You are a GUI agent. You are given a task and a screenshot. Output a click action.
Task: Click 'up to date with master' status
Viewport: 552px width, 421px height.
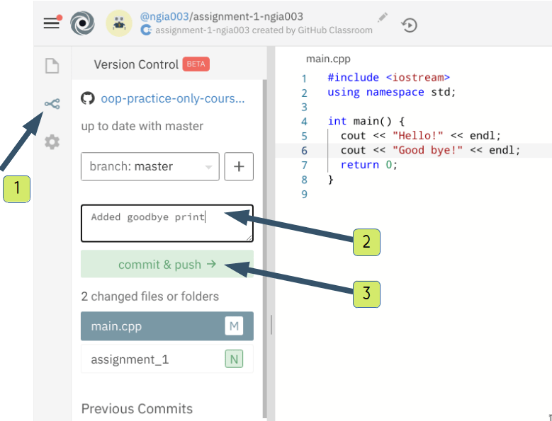point(142,126)
